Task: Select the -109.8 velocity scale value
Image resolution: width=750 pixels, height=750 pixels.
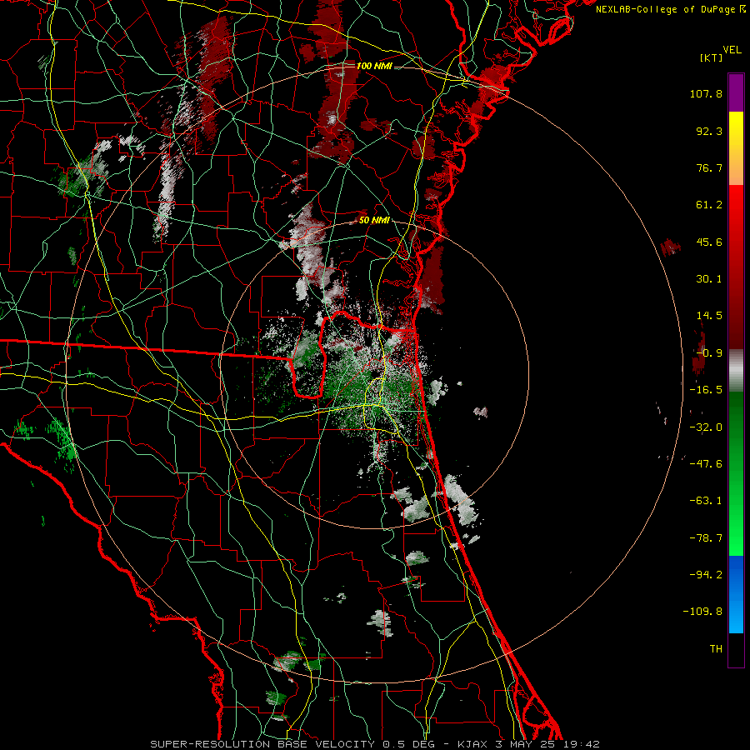Action: [x=703, y=612]
